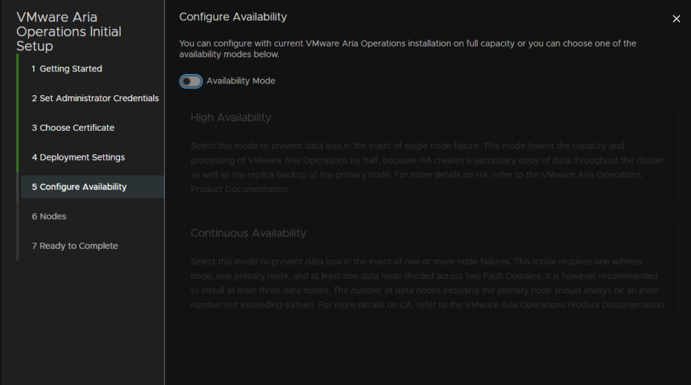Go to step 7 Ready to Complete

click(x=75, y=246)
